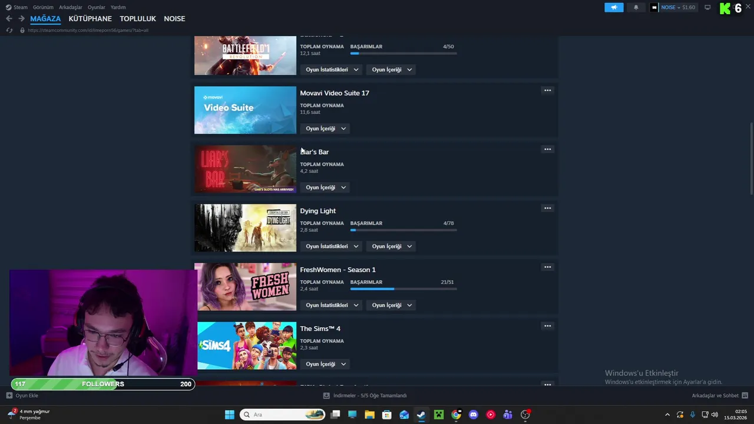Open OBS Studio from taskbar
Viewport: 754px width, 424px height.
[525, 415]
